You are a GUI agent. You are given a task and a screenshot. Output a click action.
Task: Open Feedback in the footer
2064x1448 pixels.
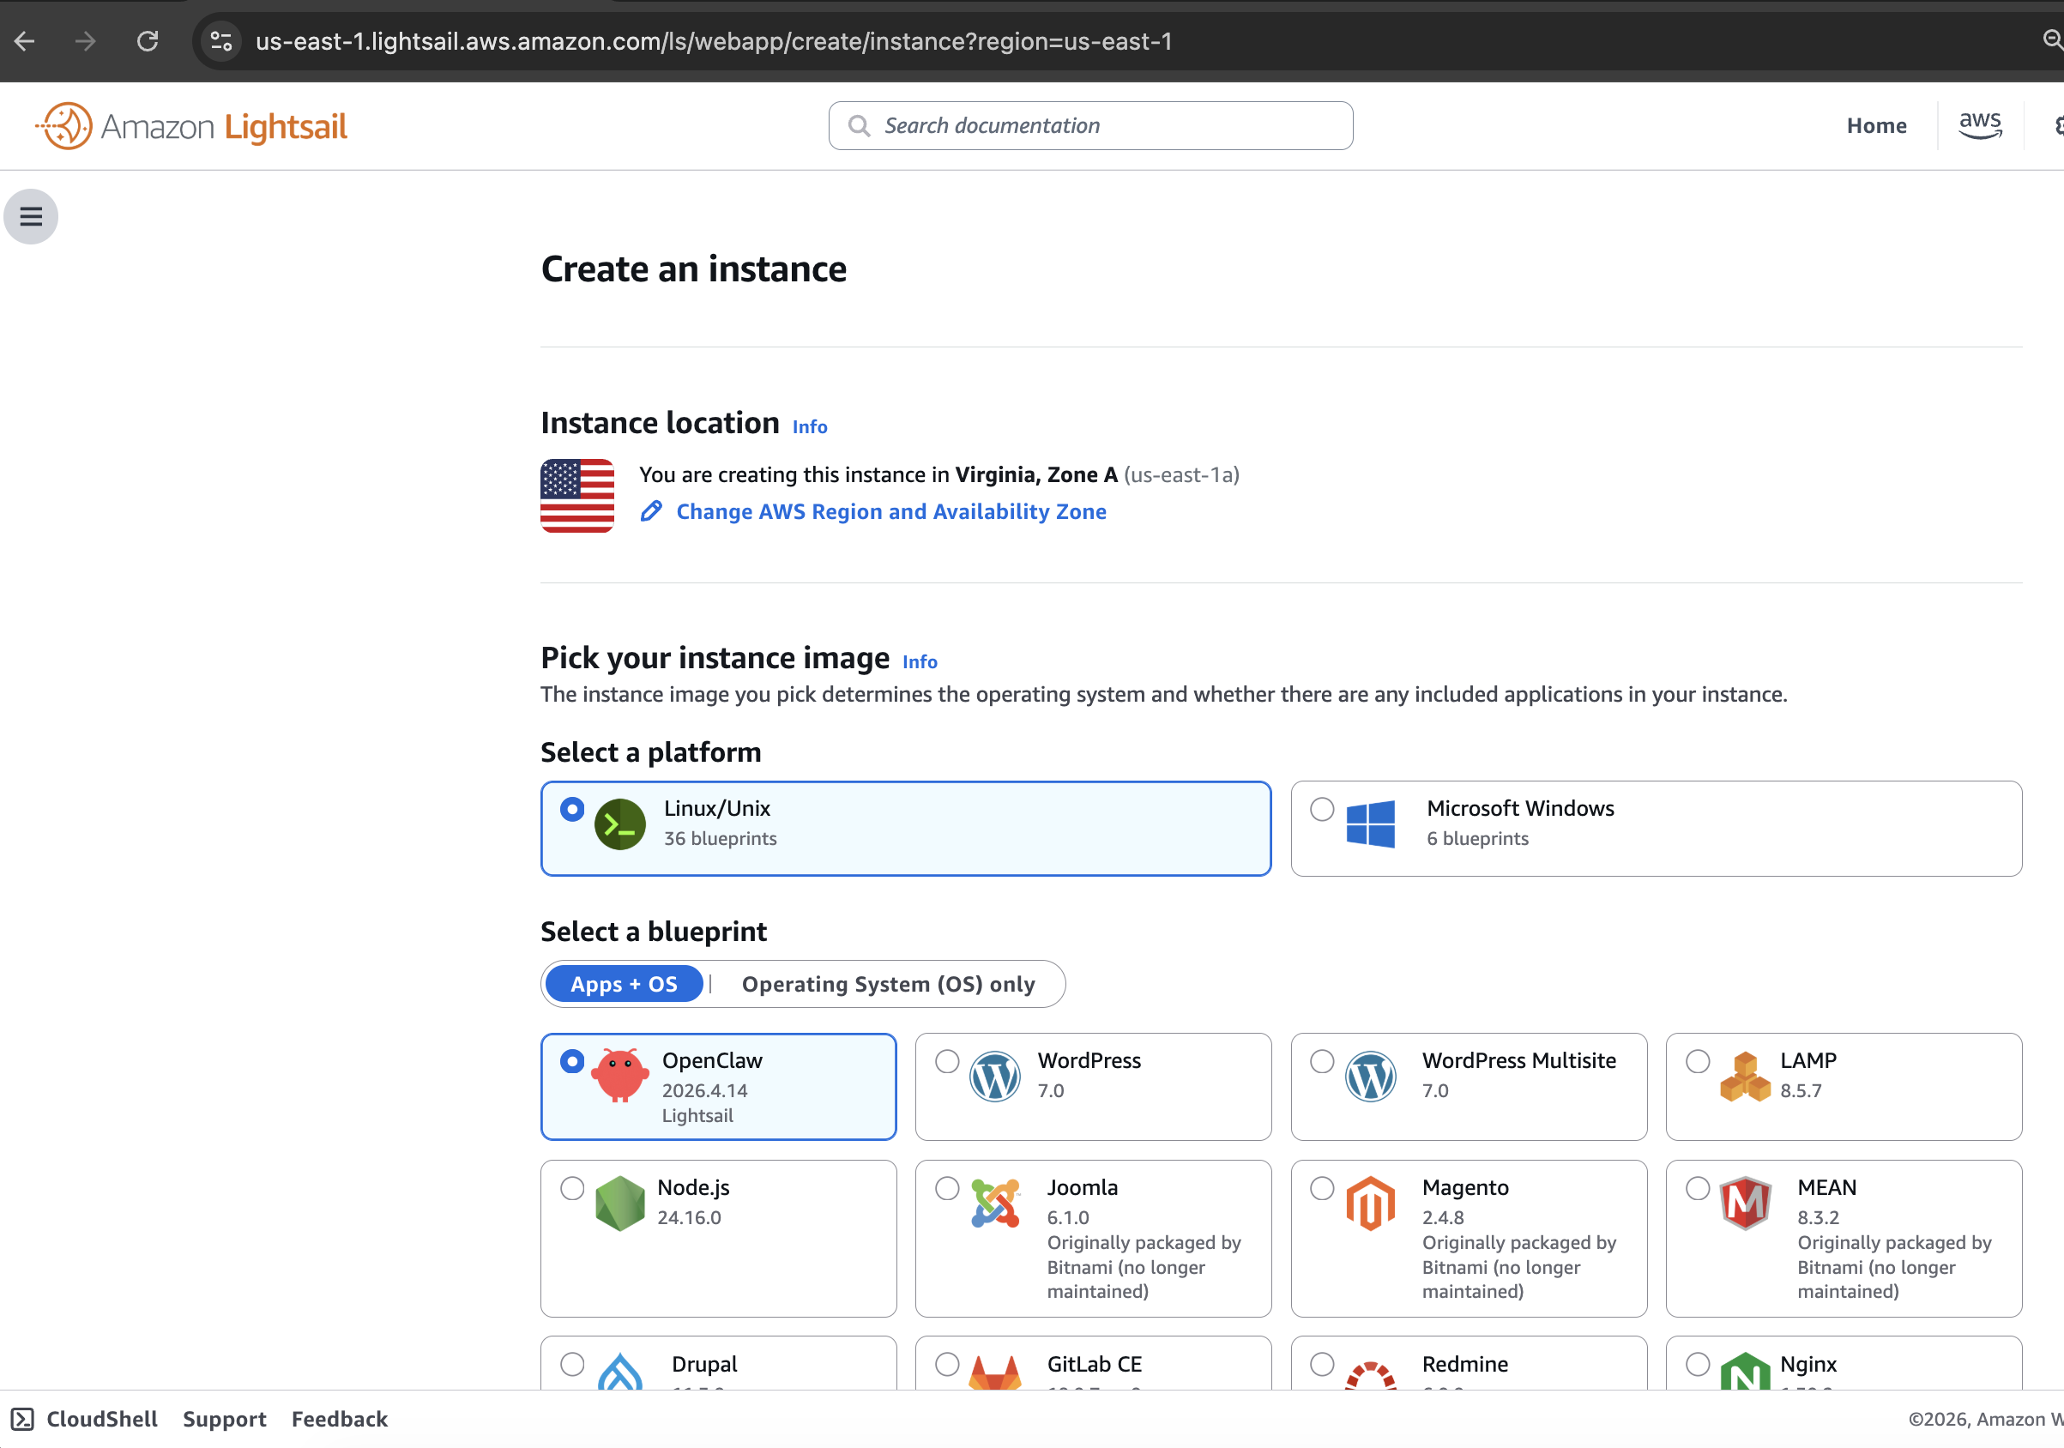(x=340, y=1419)
